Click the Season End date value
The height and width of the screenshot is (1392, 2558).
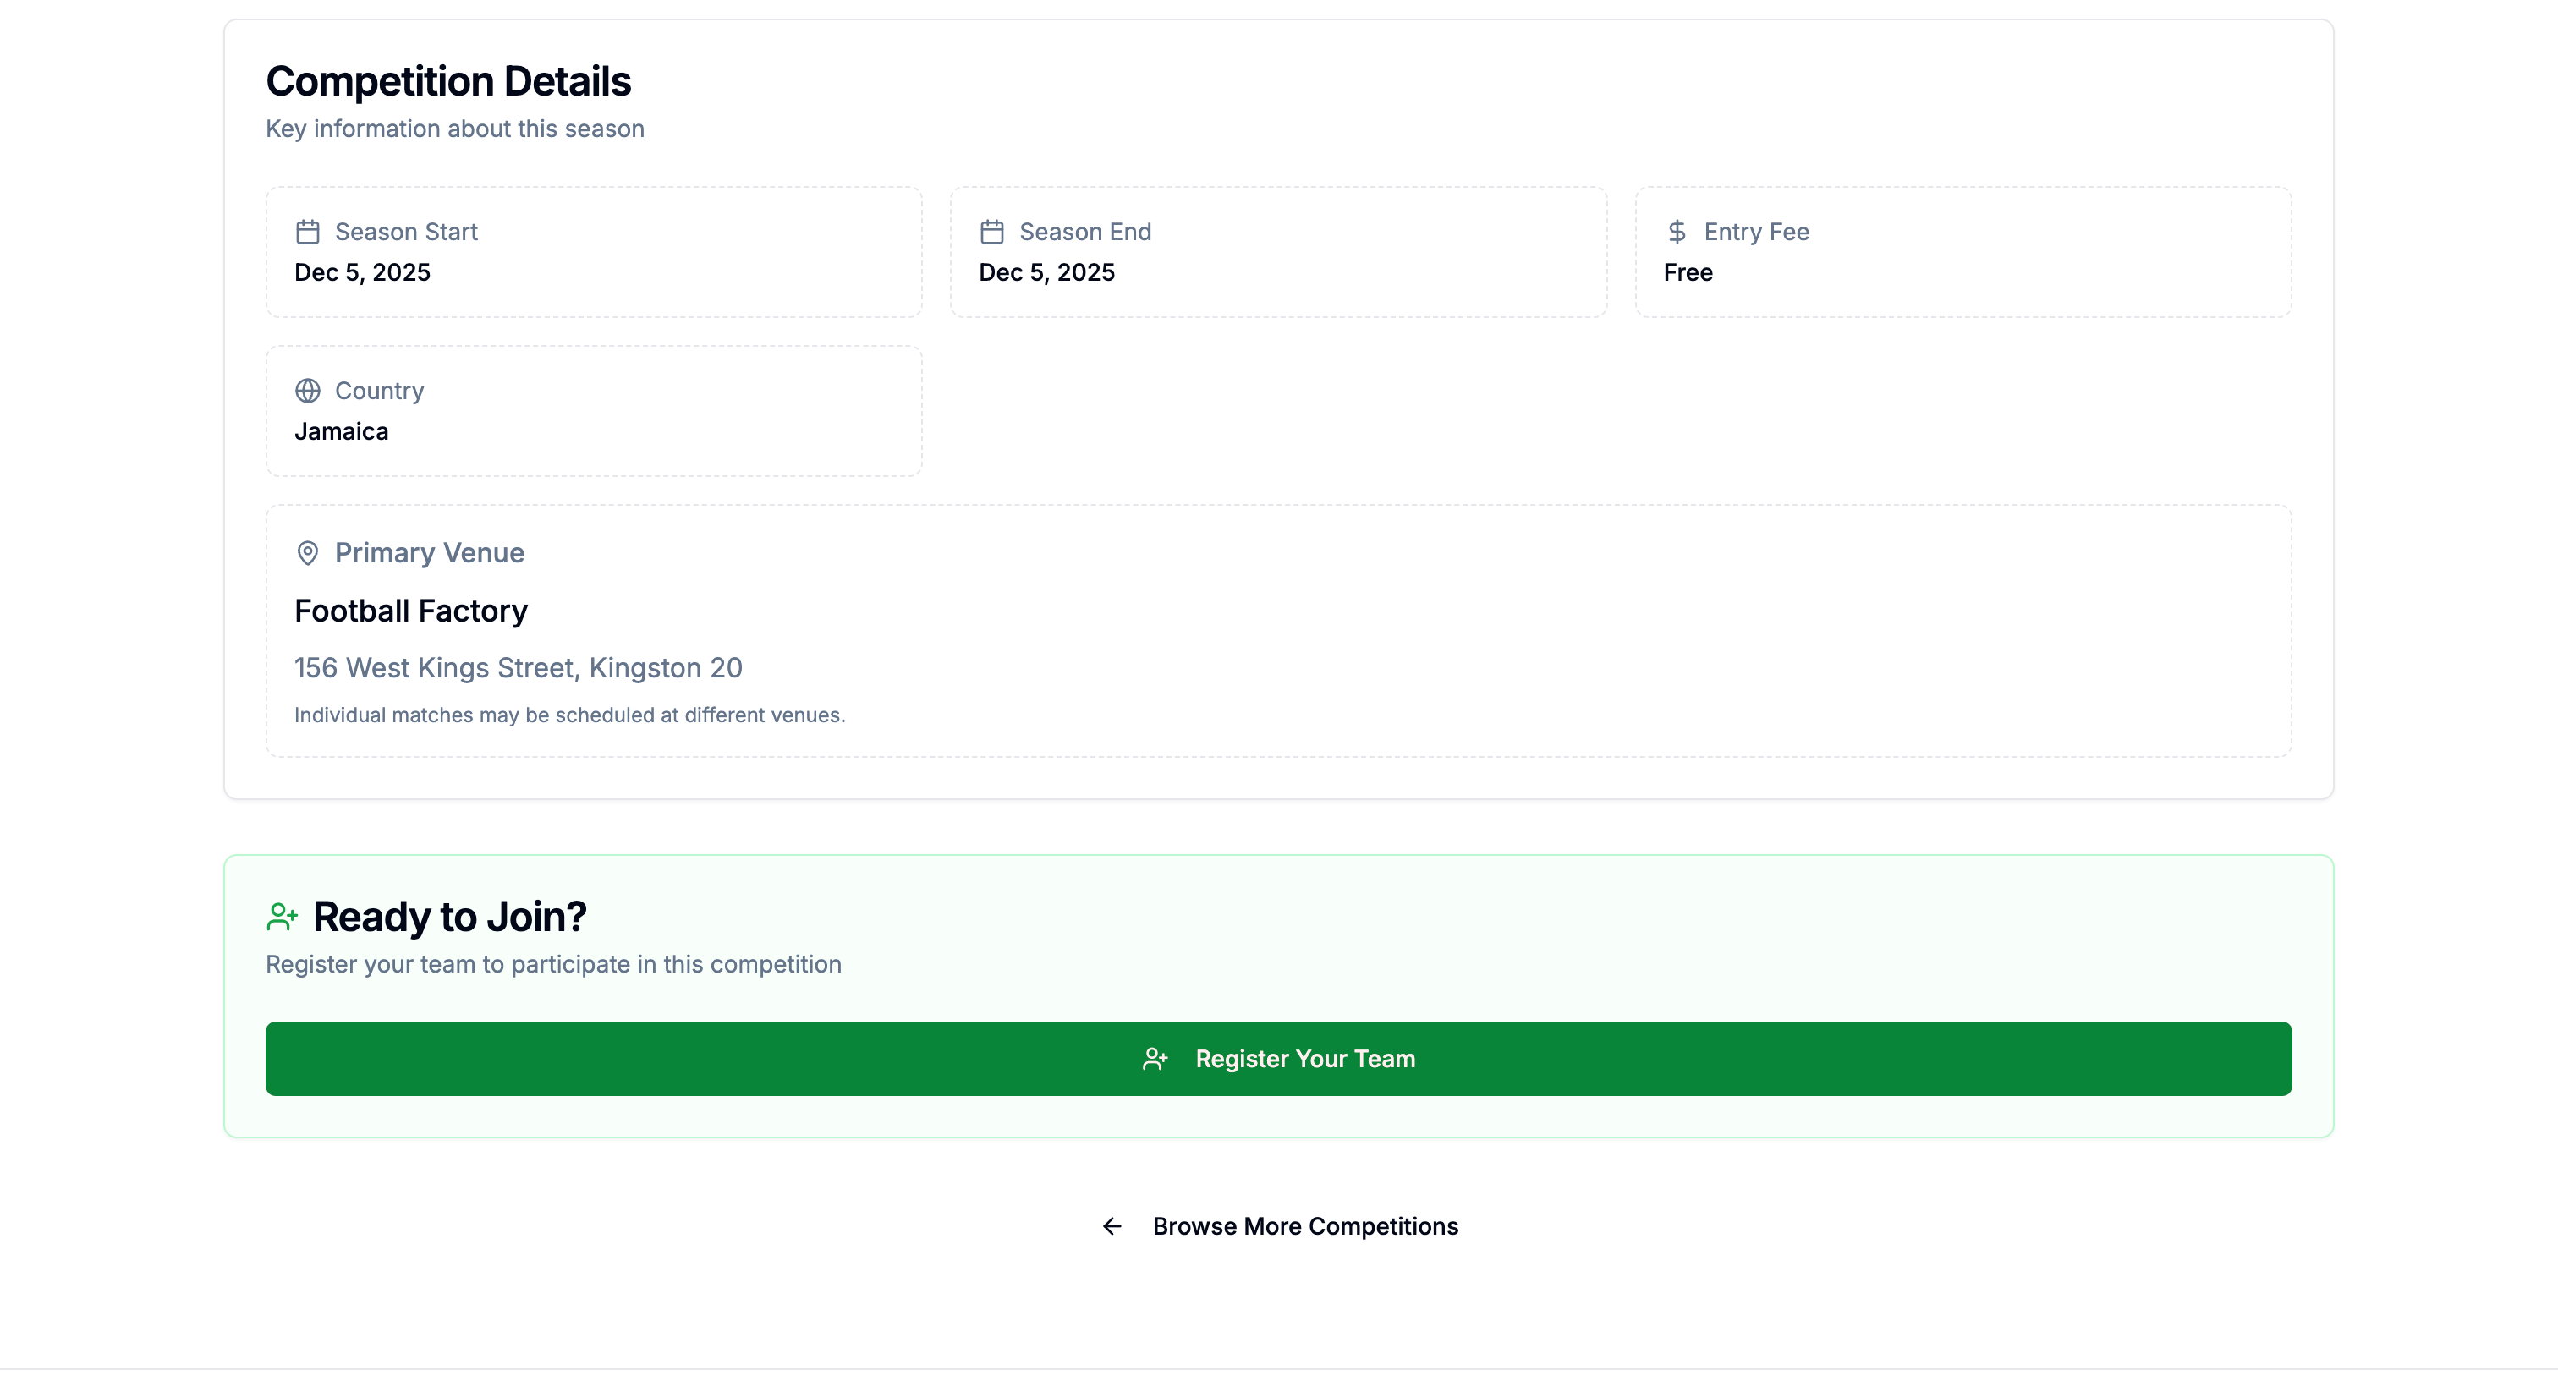[1046, 272]
